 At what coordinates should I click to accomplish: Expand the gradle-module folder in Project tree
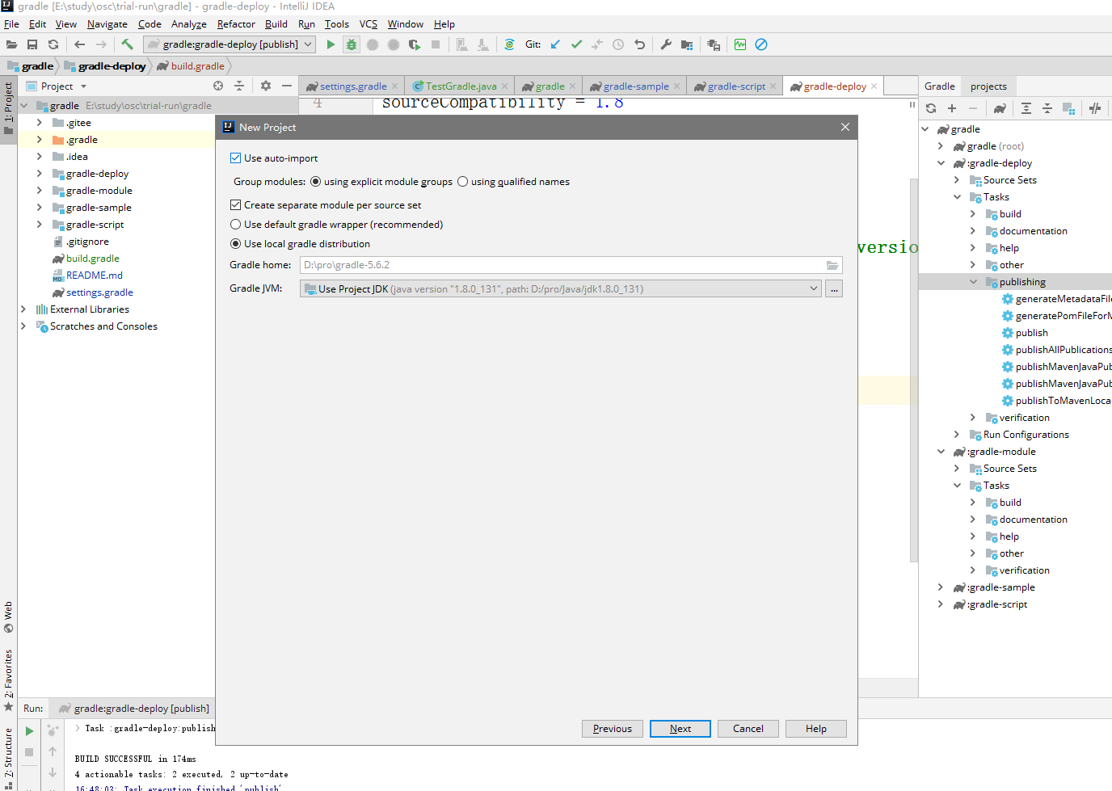(x=40, y=191)
